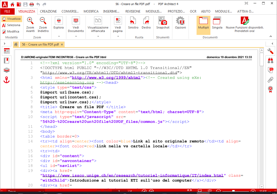Click the text 'Creare un file PDF' on line 8
The image size is (277, 194).
[x=82, y=107]
